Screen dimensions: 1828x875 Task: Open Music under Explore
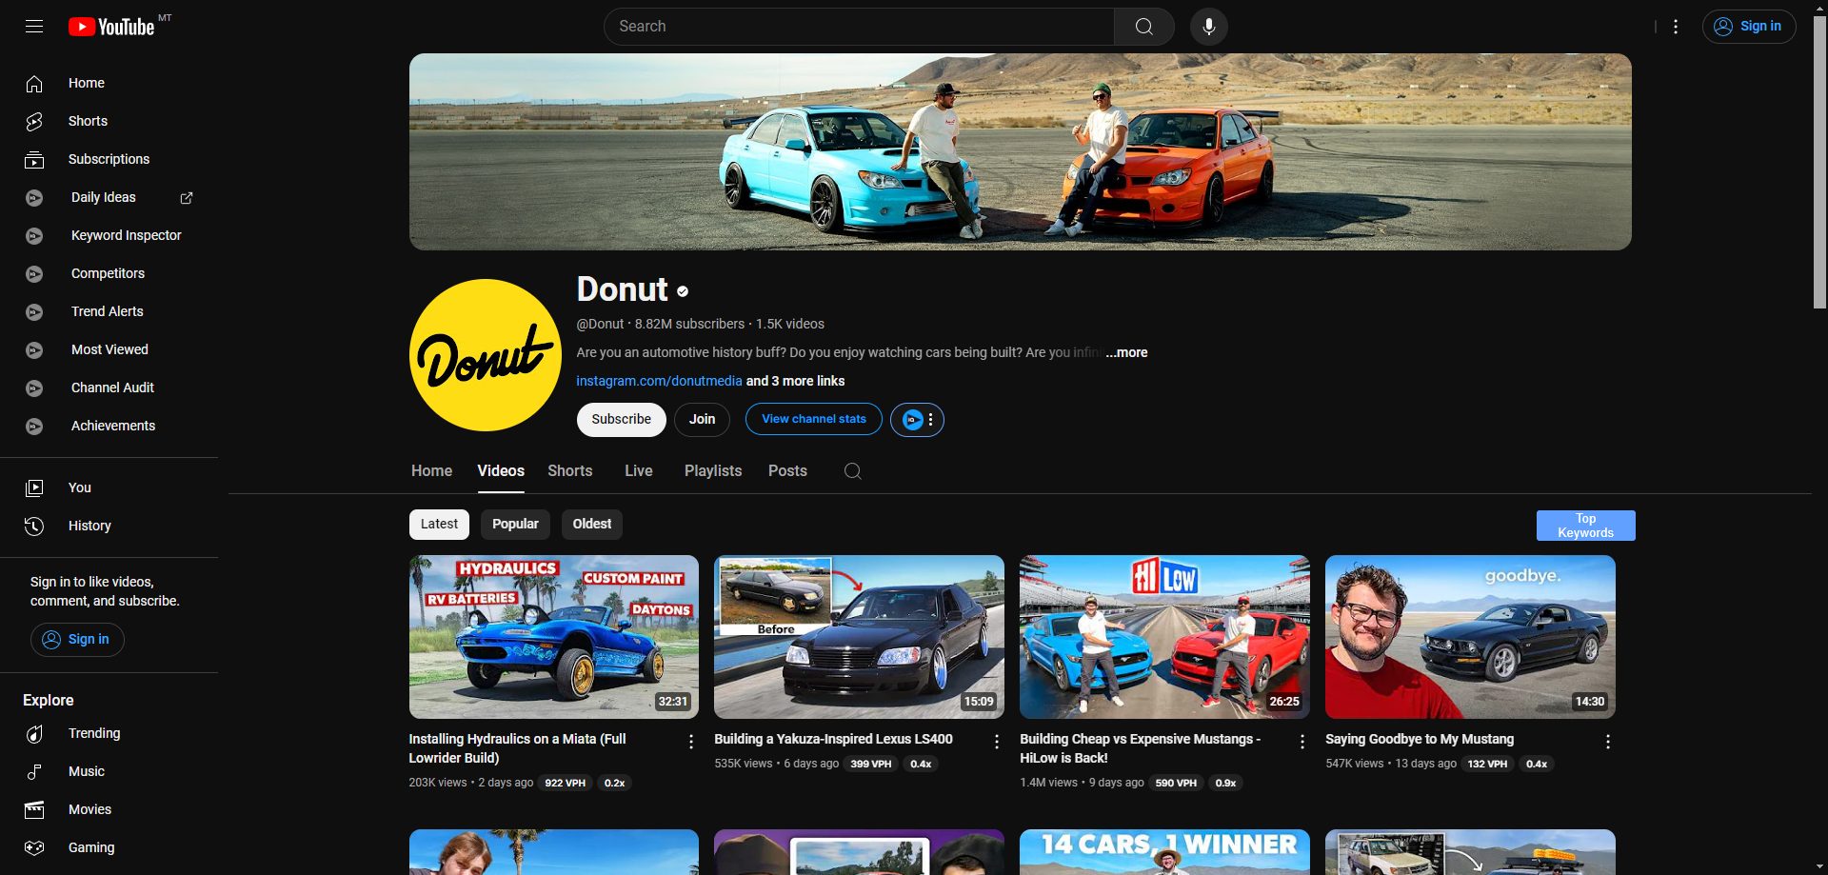click(109, 771)
